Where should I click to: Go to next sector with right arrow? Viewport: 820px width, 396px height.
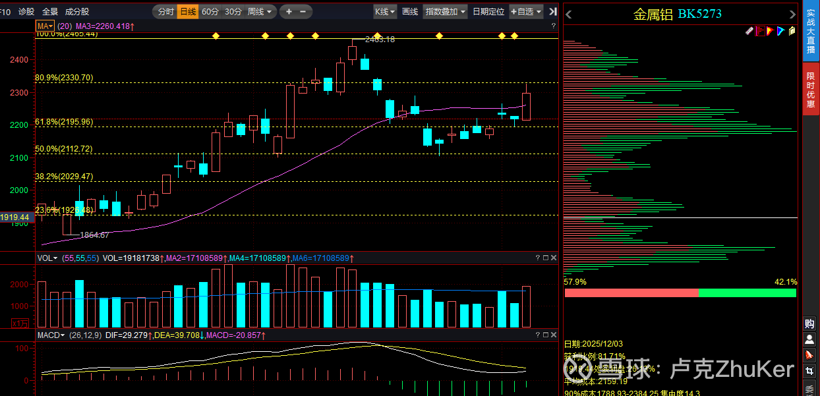coord(792,14)
